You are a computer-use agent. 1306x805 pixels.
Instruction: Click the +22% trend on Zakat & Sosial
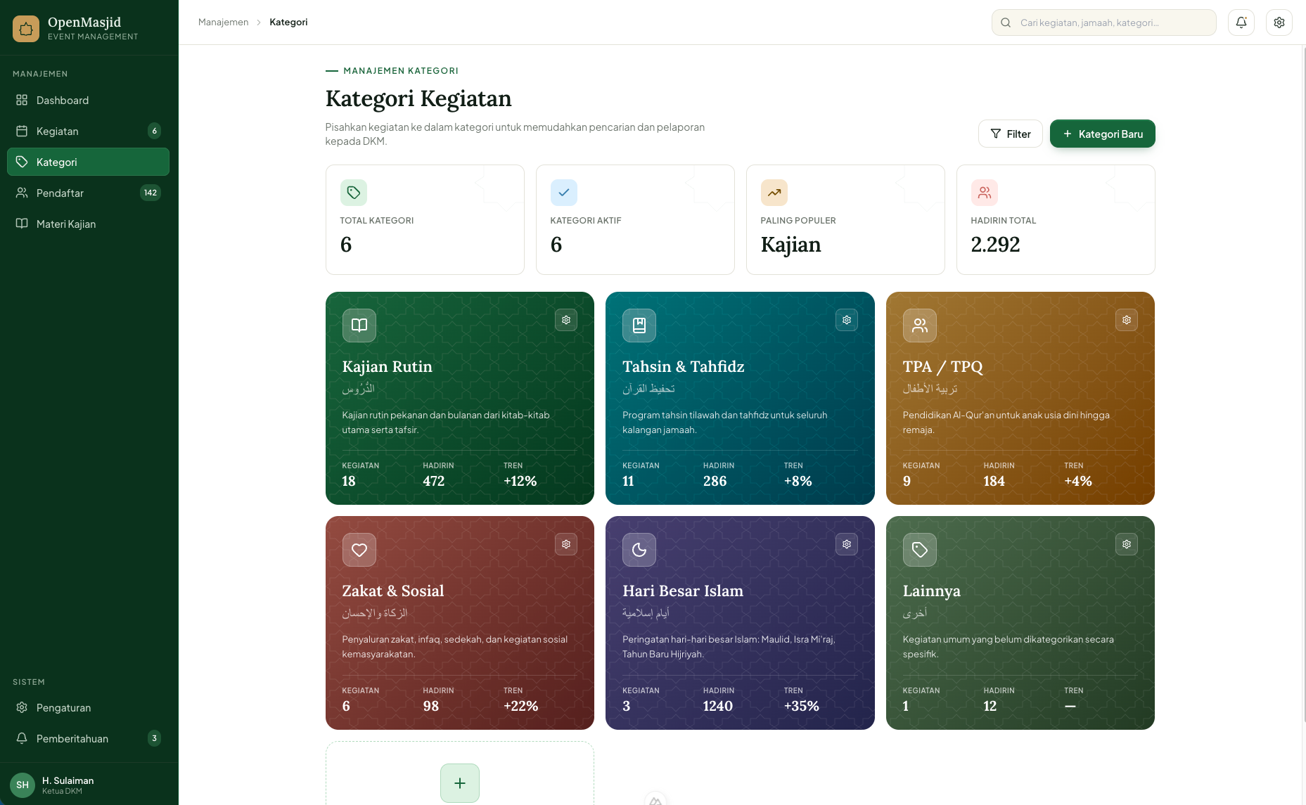pyautogui.click(x=520, y=706)
